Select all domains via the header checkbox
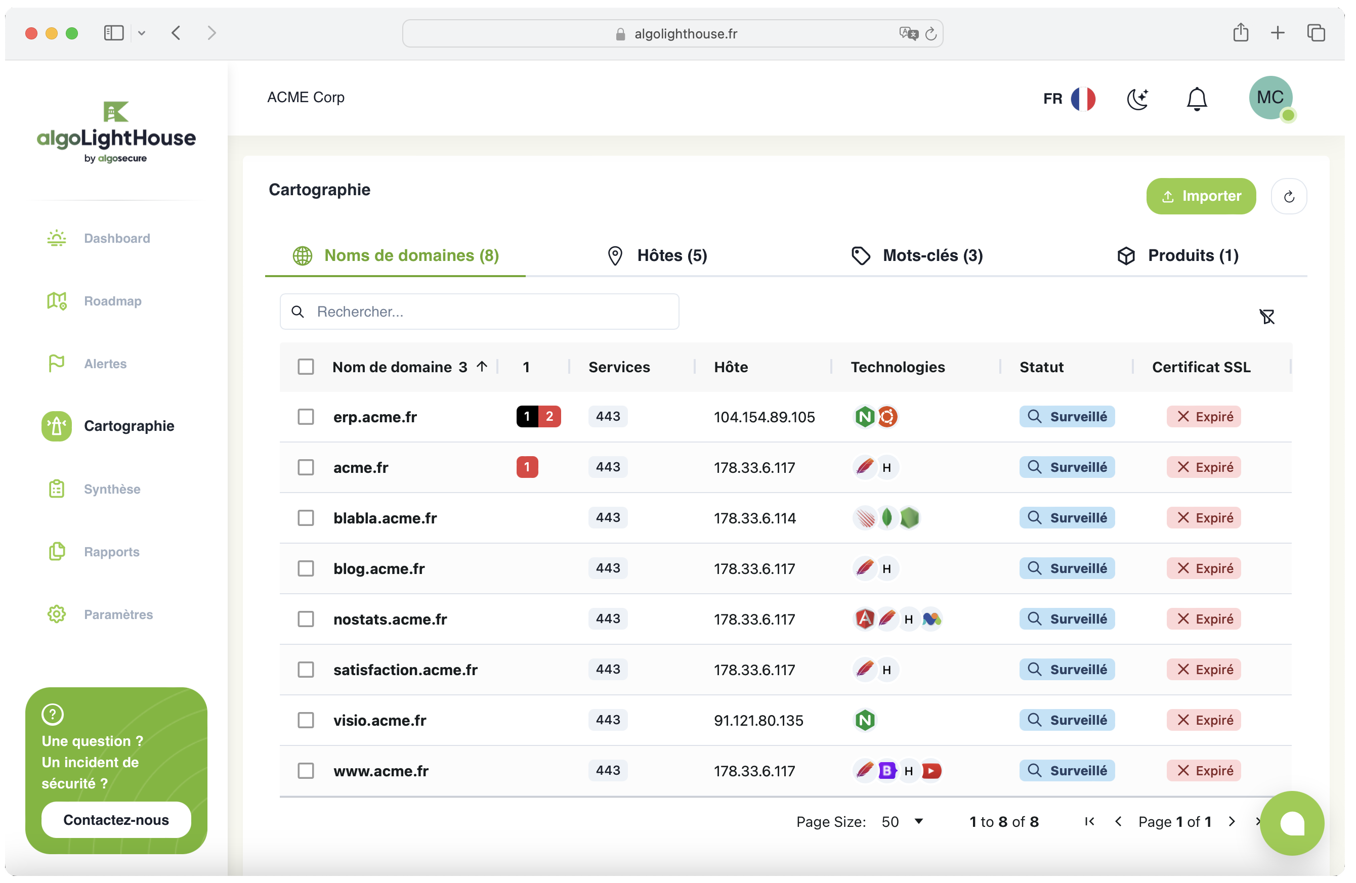The height and width of the screenshot is (883, 1356). (x=306, y=366)
